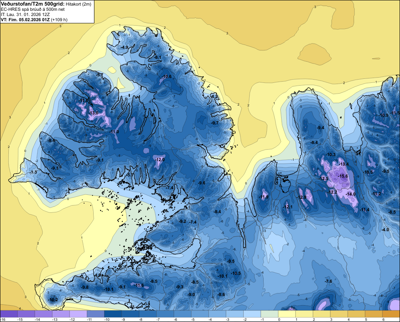Click the -1.3 temperature value

[33, 172]
